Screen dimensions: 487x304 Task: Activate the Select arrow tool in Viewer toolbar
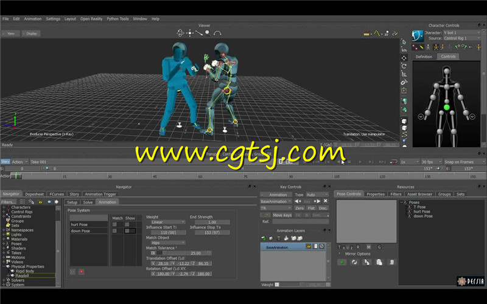pyautogui.click(x=404, y=42)
